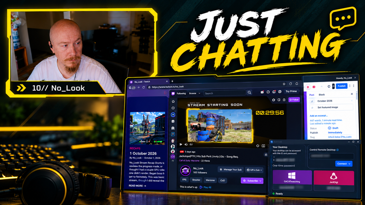Click the Add an excerpt link
This screenshot has height=205, width=365.
point(318,116)
